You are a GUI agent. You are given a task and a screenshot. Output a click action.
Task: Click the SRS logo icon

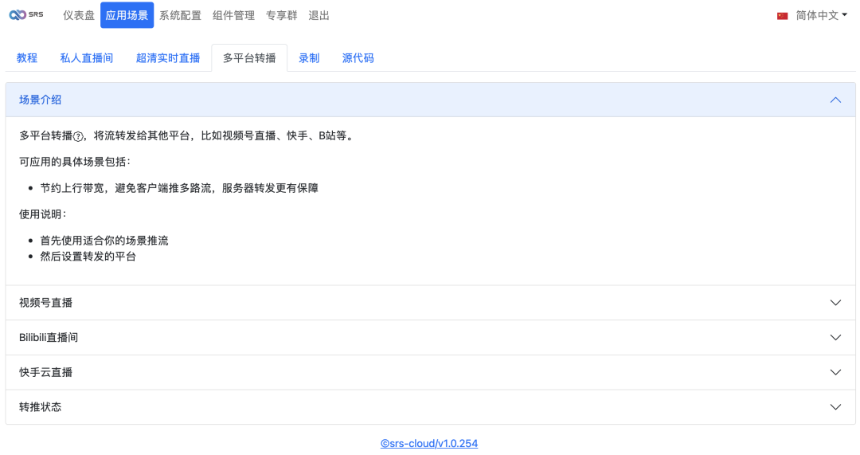pyautogui.click(x=25, y=15)
